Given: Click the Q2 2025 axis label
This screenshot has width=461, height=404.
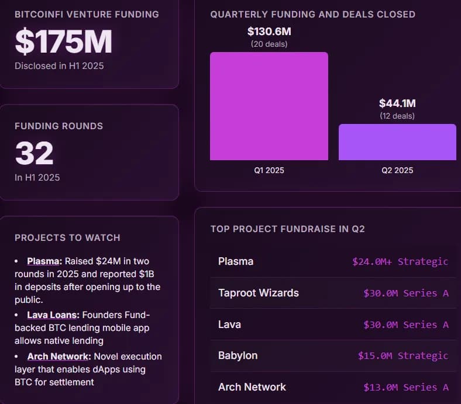Looking at the screenshot, I should [397, 170].
